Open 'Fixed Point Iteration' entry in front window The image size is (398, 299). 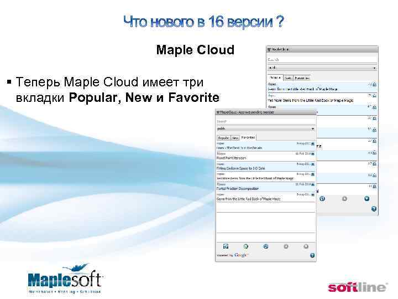click(265, 156)
